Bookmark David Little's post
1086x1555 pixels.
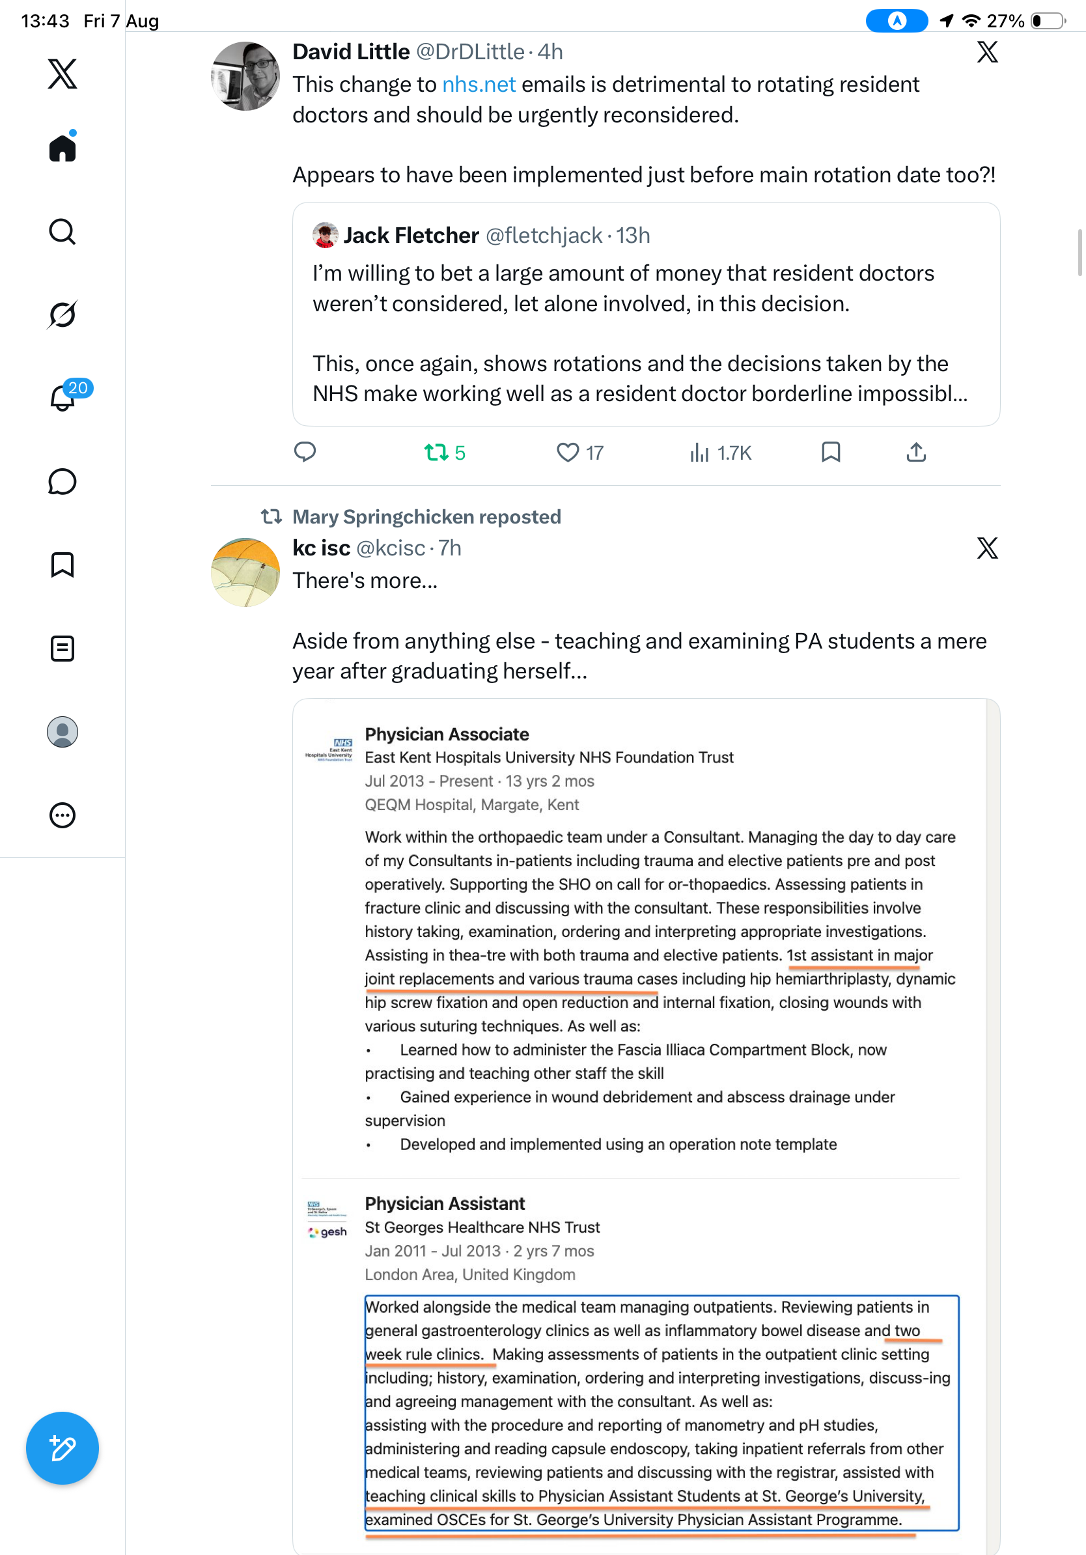(831, 452)
